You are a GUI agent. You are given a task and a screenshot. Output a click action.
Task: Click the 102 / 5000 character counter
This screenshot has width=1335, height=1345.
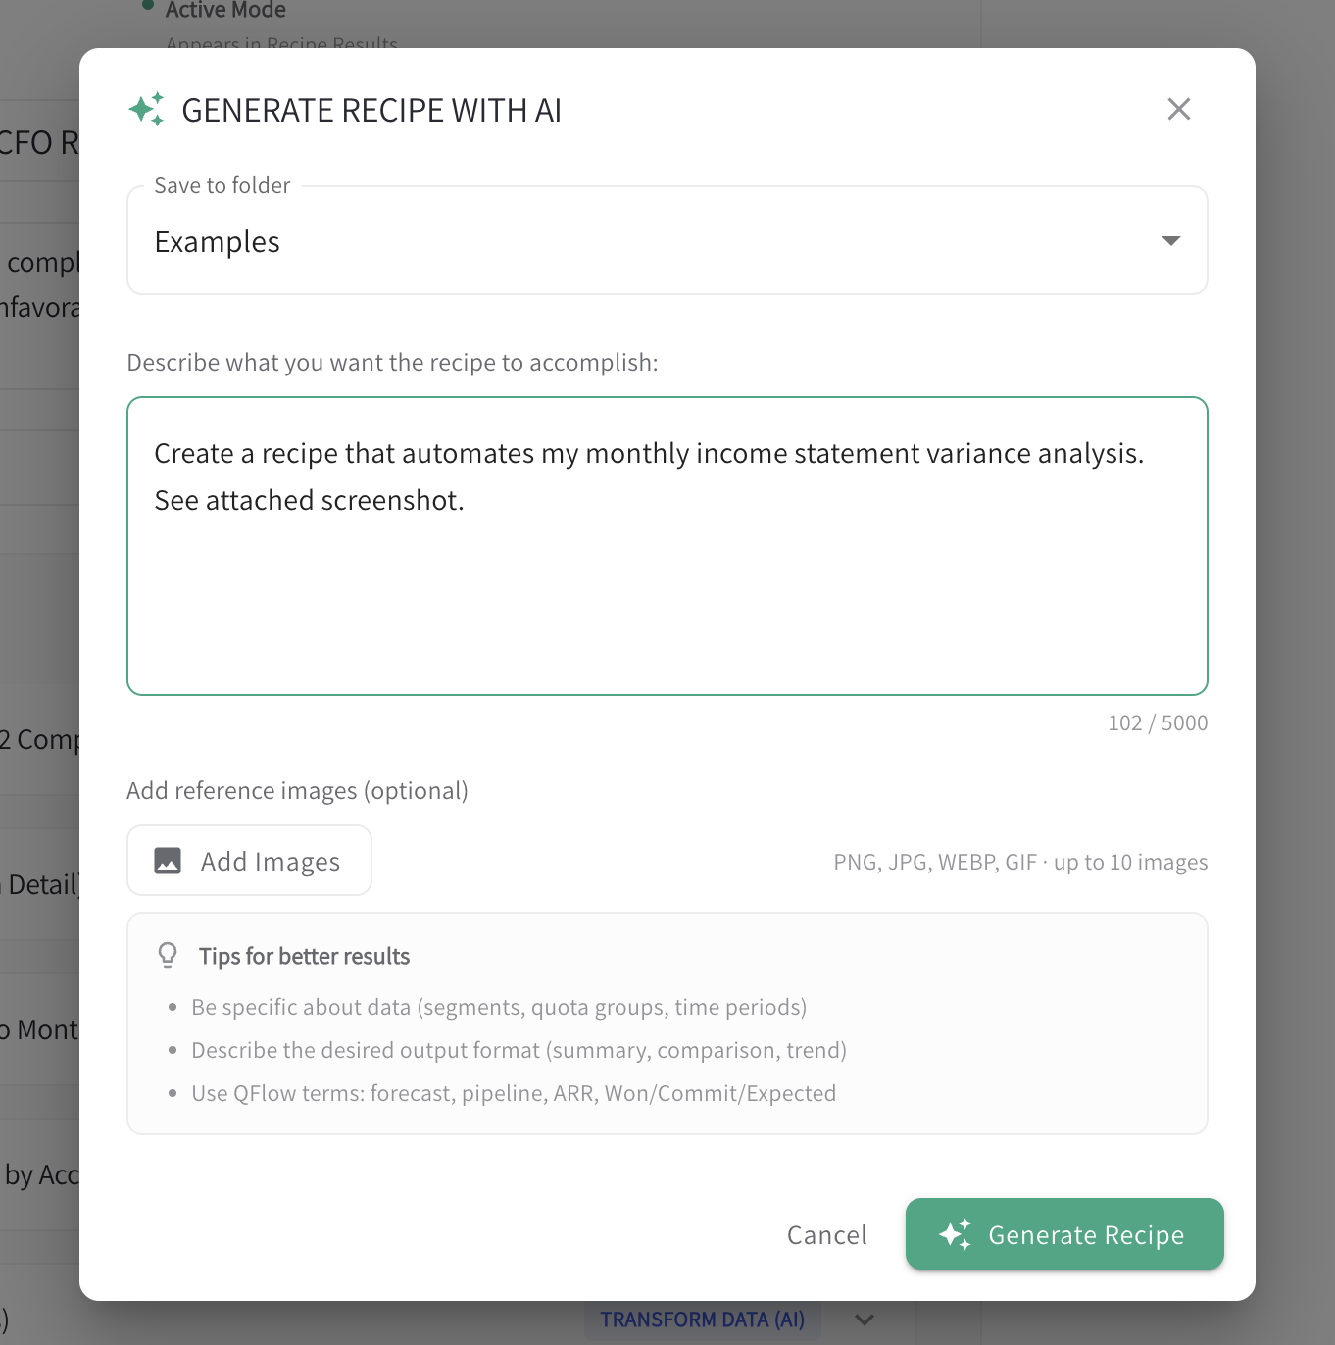[x=1158, y=722]
